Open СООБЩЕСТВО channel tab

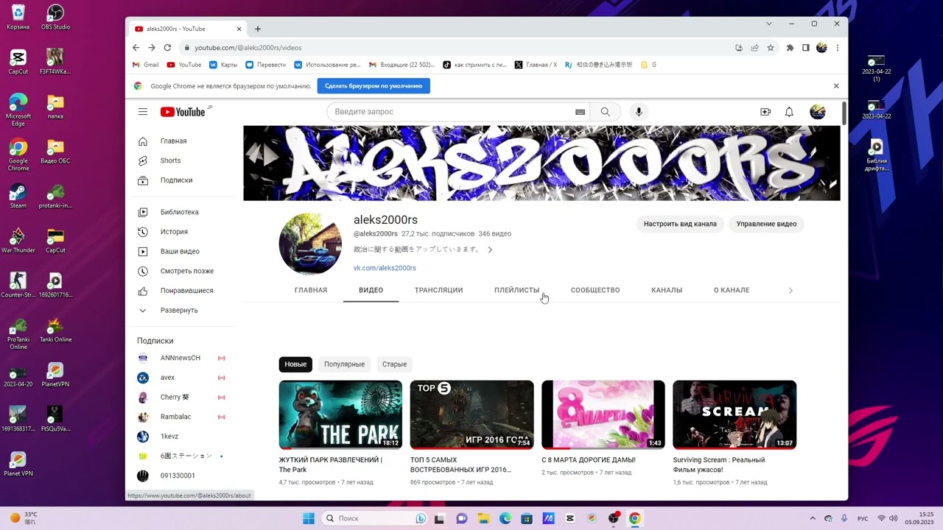[595, 290]
